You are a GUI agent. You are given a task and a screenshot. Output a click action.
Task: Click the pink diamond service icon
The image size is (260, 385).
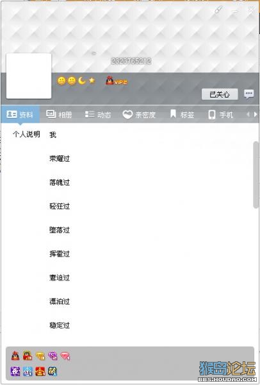click(65, 355)
